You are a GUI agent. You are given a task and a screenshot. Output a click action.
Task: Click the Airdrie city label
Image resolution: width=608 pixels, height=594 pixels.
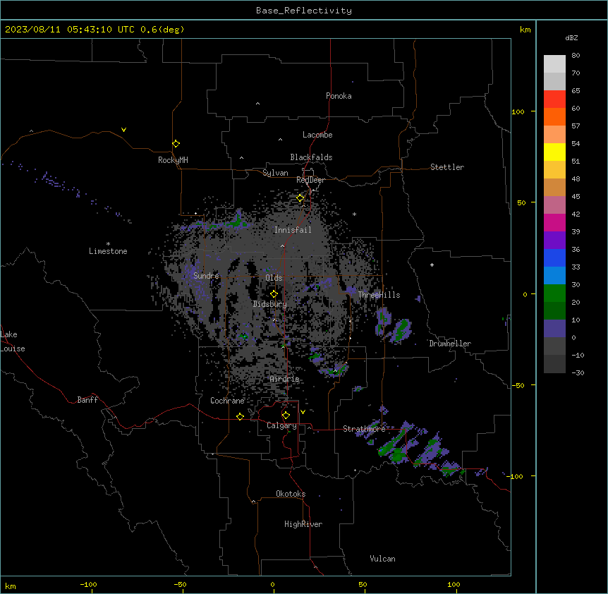pos(285,379)
